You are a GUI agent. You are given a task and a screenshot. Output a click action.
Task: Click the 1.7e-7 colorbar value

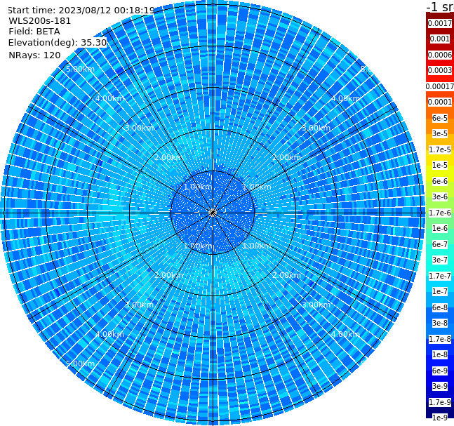pyautogui.click(x=440, y=276)
